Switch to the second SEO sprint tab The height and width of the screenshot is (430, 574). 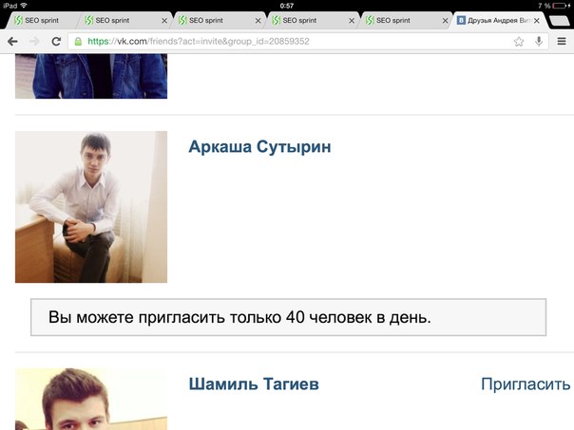point(123,21)
